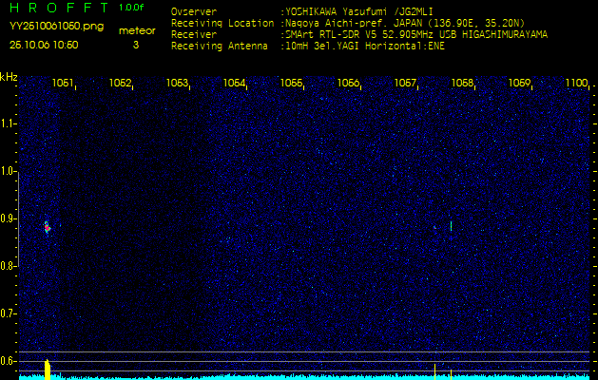This screenshot has width=598, height=380.
Task: Click the date stamp 25.10.06 10:50
Action: click(44, 45)
